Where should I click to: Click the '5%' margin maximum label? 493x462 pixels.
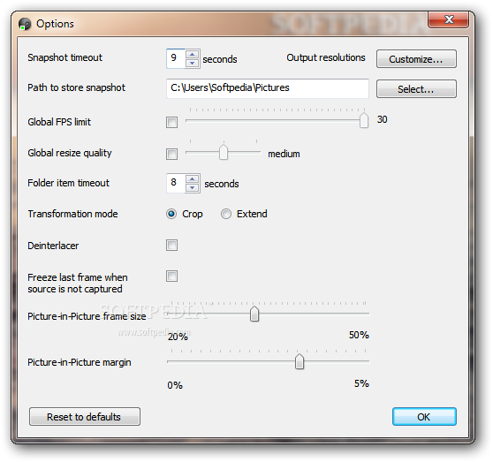[x=361, y=383]
